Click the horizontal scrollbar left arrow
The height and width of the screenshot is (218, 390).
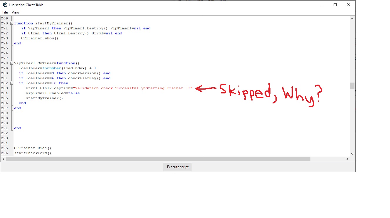3,159
